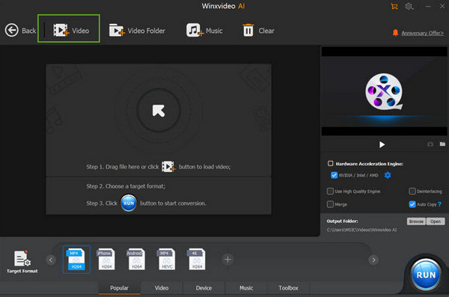Load a Video Folder
449x297 pixels.
(137, 30)
